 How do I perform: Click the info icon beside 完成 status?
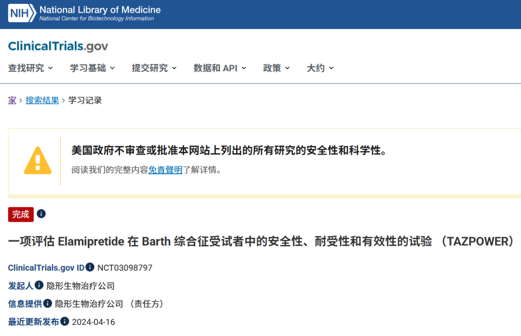41,214
